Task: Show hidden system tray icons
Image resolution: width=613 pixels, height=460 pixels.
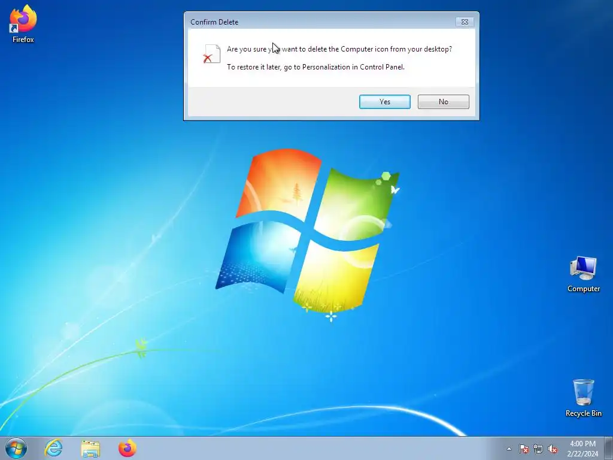Action: click(509, 449)
